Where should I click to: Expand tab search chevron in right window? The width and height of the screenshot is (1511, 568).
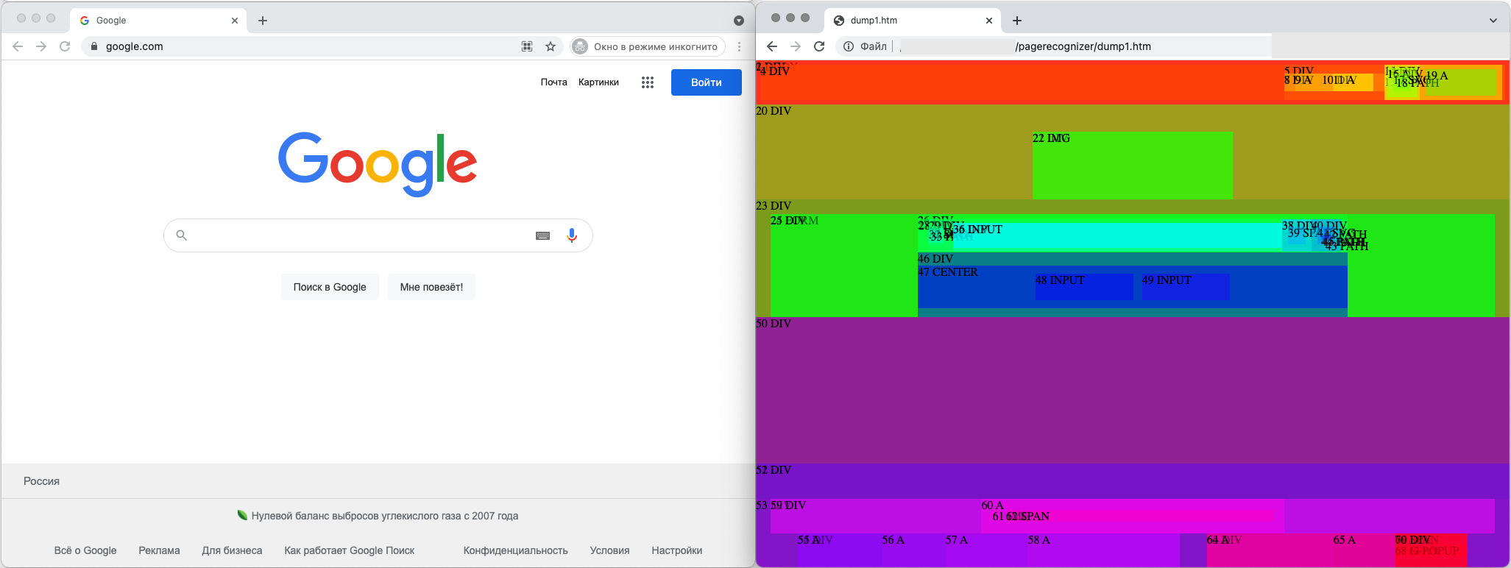1493,21
